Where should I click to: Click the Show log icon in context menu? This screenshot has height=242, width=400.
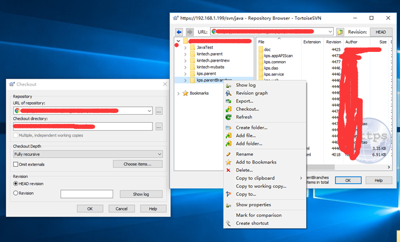[229, 86]
